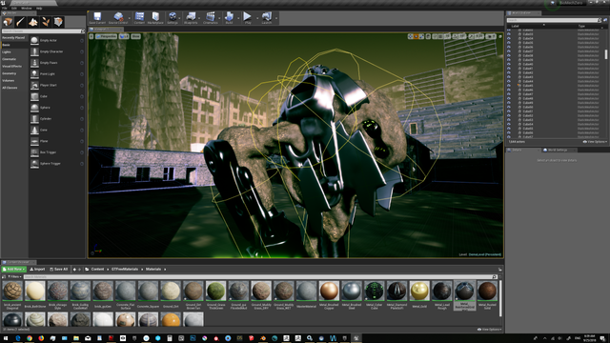The width and height of the screenshot is (610, 343).
Task: Open the Help menu
Action: (x=39, y=9)
